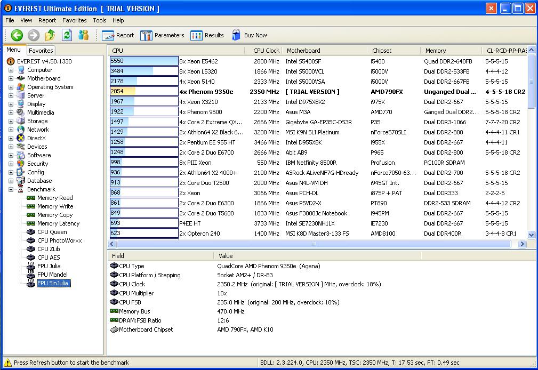Expand the Display tree node
This screenshot has height=370, width=538.
[11, 104]
